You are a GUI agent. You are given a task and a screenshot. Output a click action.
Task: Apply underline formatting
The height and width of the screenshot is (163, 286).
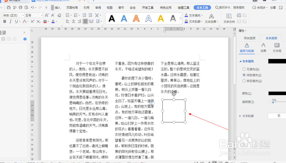[x=16, y=21]
